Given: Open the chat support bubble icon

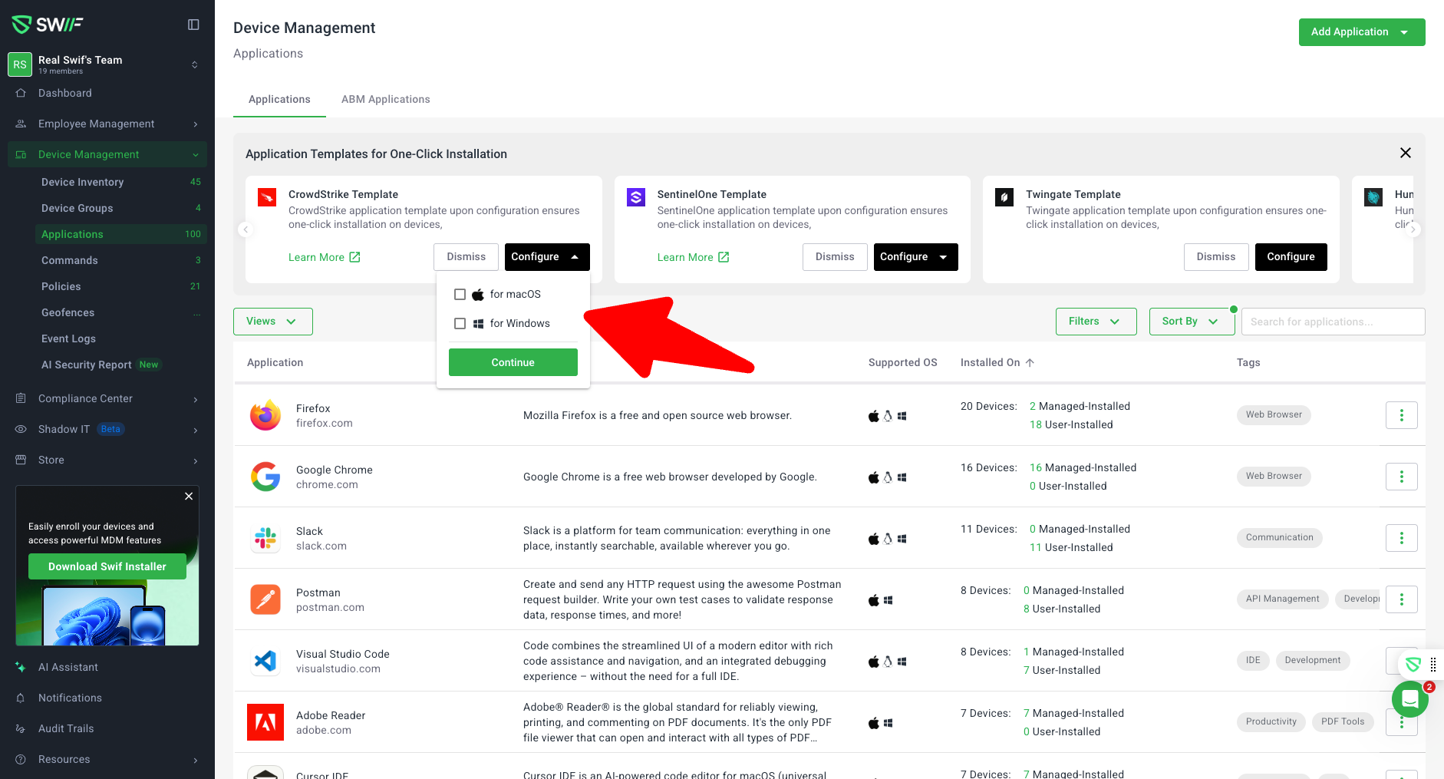Looking at the screenshot, I should [1409, 698].
